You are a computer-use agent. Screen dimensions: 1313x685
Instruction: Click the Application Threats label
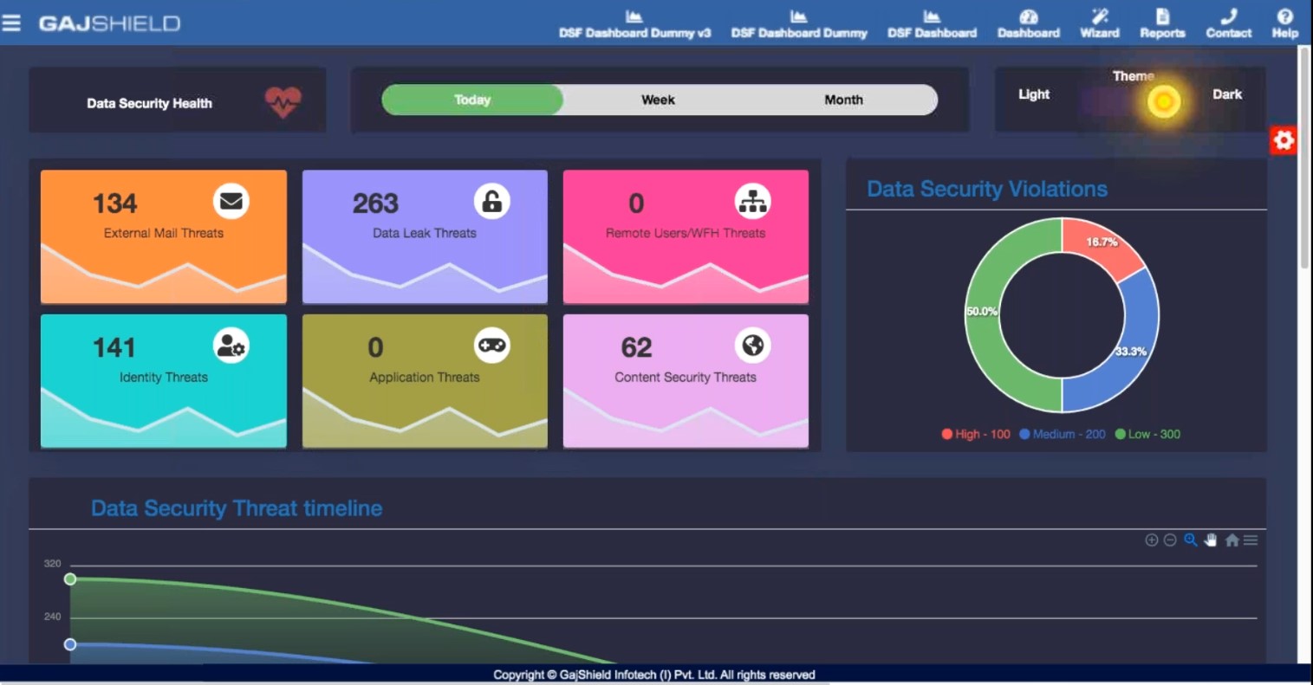(x=425, y=378)
